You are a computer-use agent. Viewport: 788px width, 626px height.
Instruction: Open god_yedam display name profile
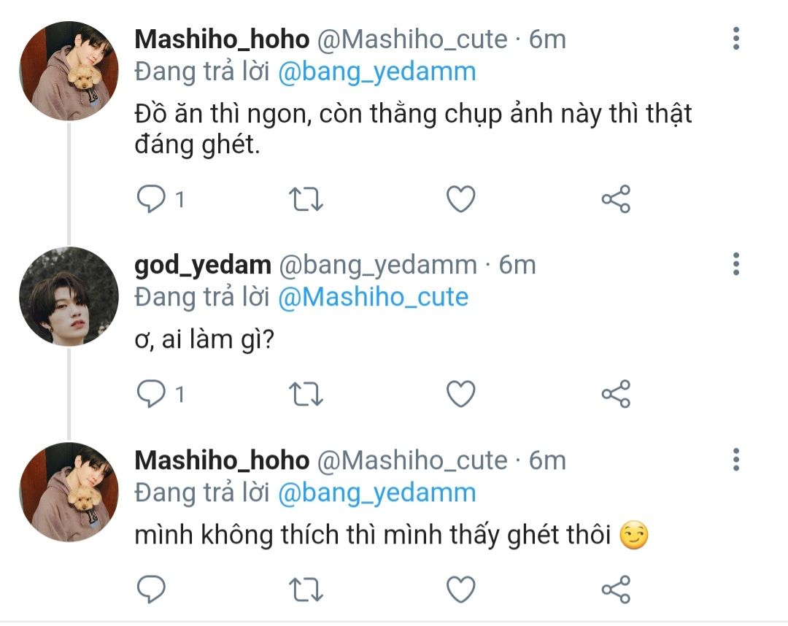point(203,264)
